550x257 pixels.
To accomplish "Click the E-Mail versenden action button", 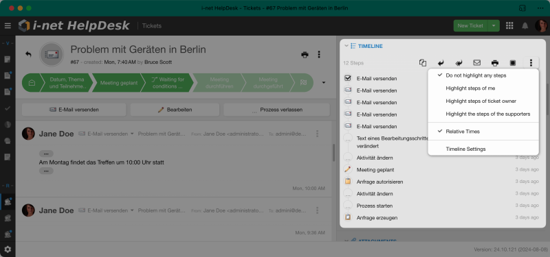I will [74, 110].
